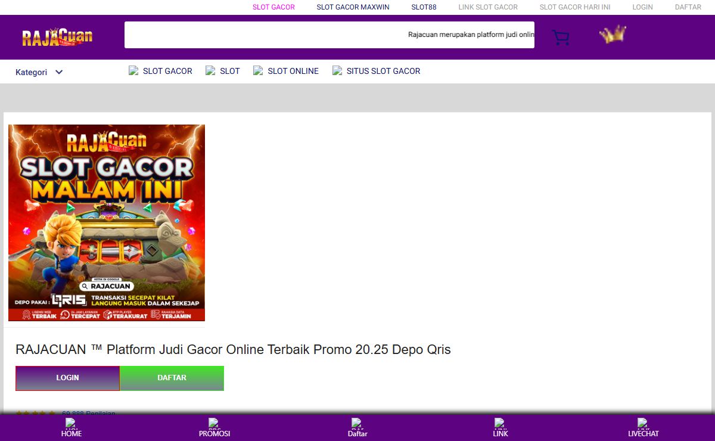Open SLOT GACOR MAXWIN top menu item
This screenshot has width=715, height=441.
(353, 7)
